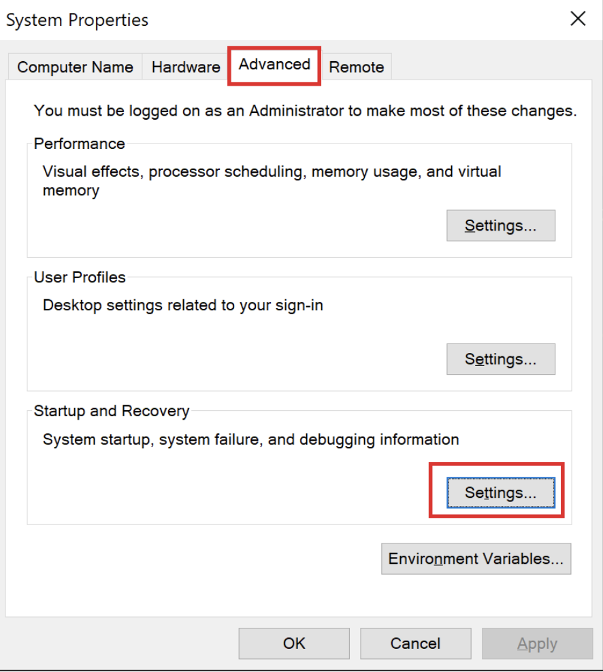The width and height of the screenshot is (603, 672).
Task: Click the Apply button
Action: 537,643
